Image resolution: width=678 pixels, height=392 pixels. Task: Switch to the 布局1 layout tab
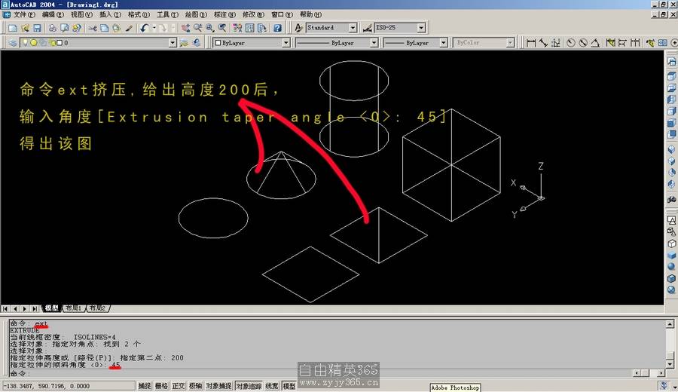pyautogui.click(x=72, y=308)
